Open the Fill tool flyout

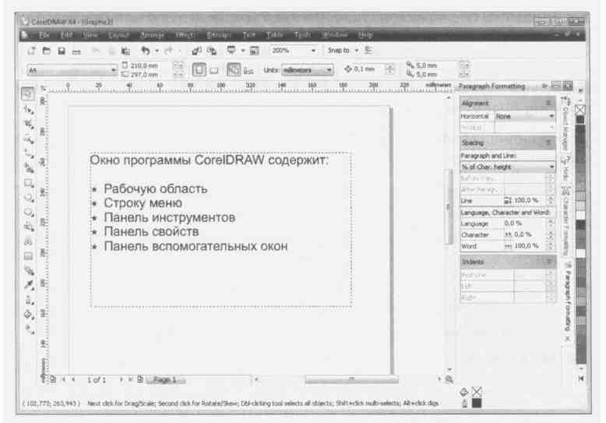[x=28, y=315]
